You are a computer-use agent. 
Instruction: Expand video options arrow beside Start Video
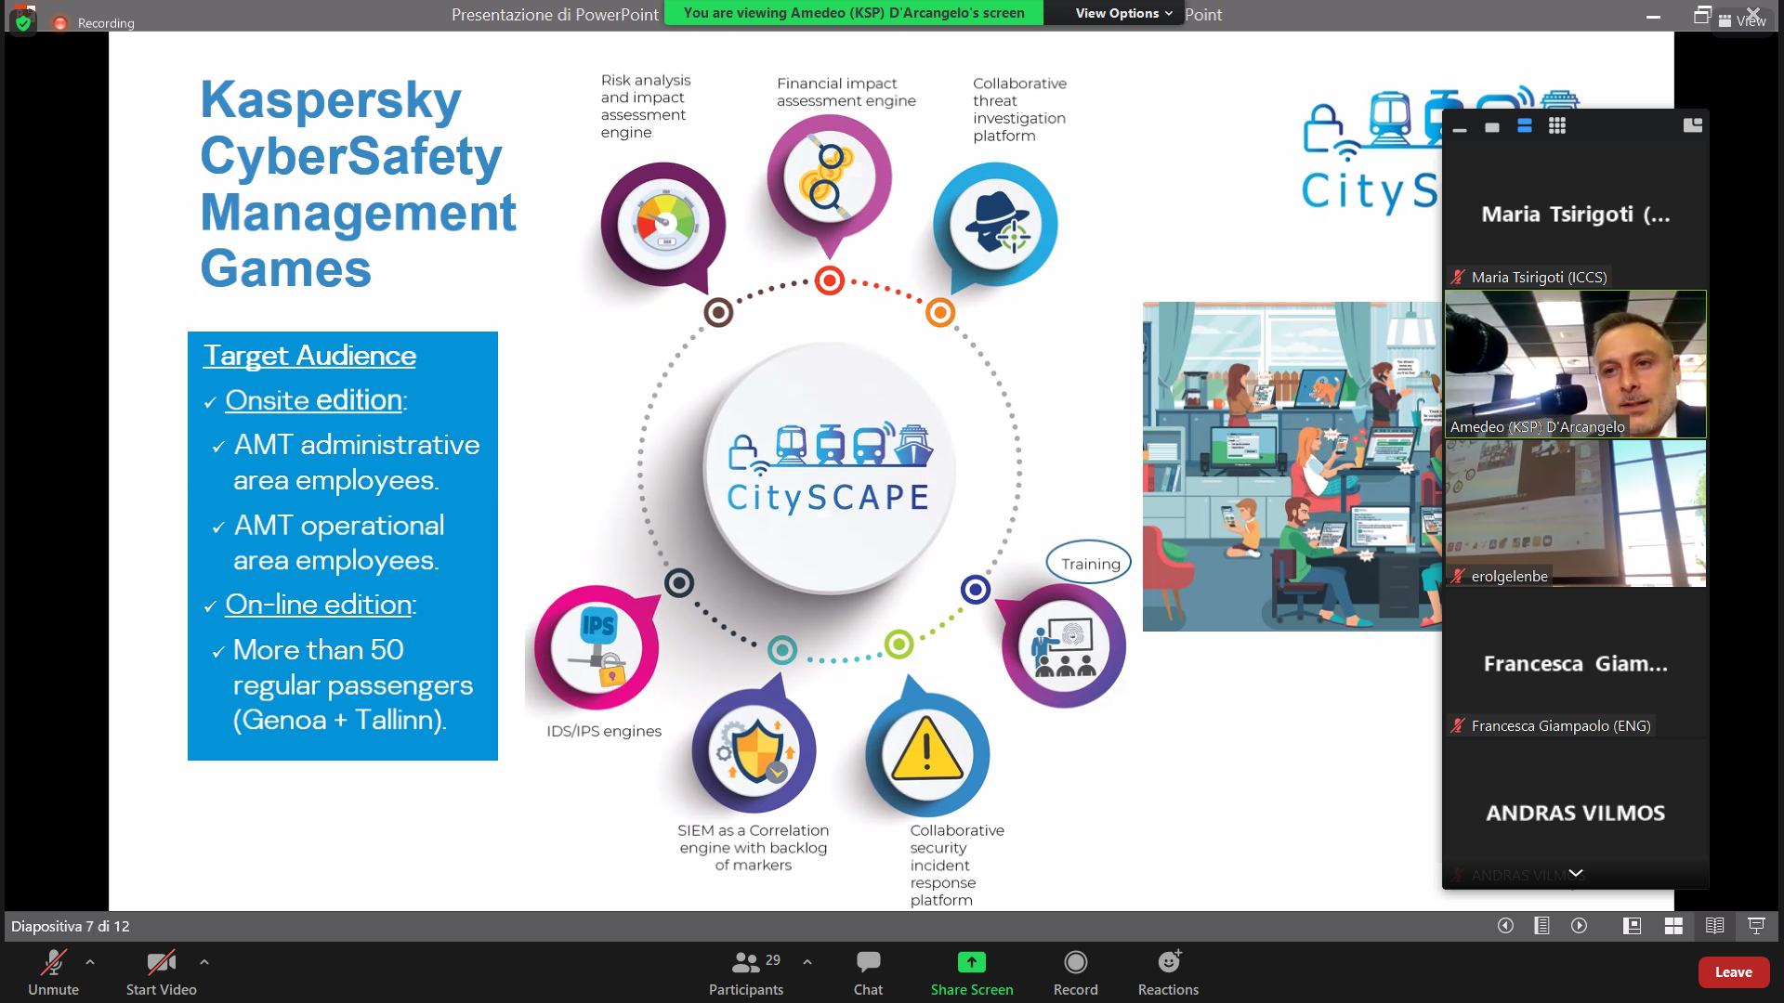204,962
